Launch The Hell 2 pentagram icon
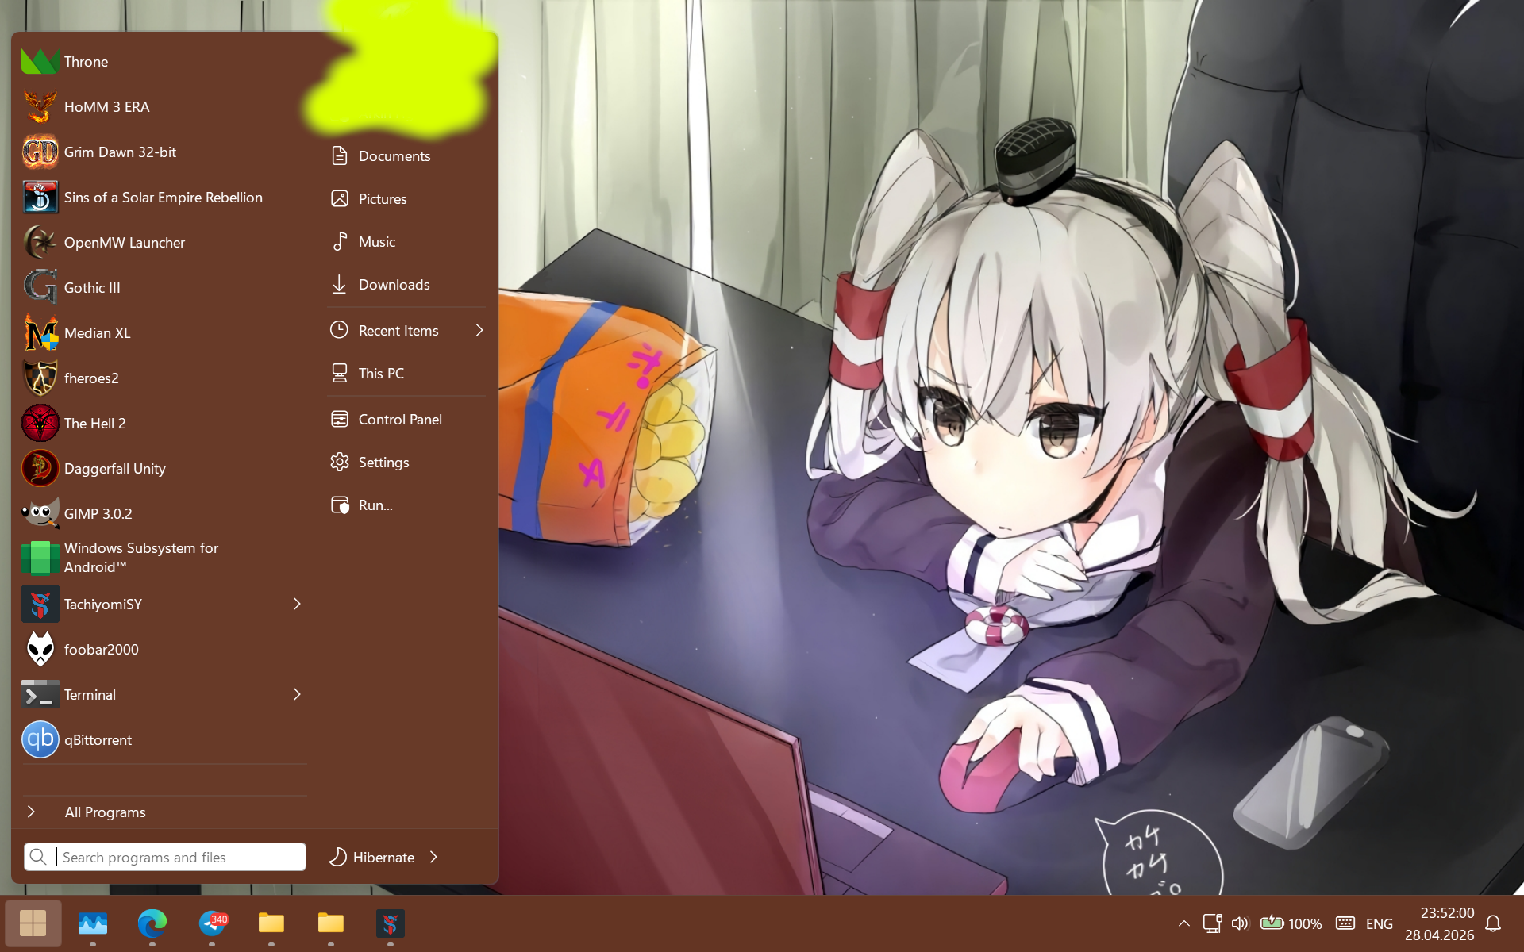This screenshot has height=952, width=1524. tap(40, 424)
